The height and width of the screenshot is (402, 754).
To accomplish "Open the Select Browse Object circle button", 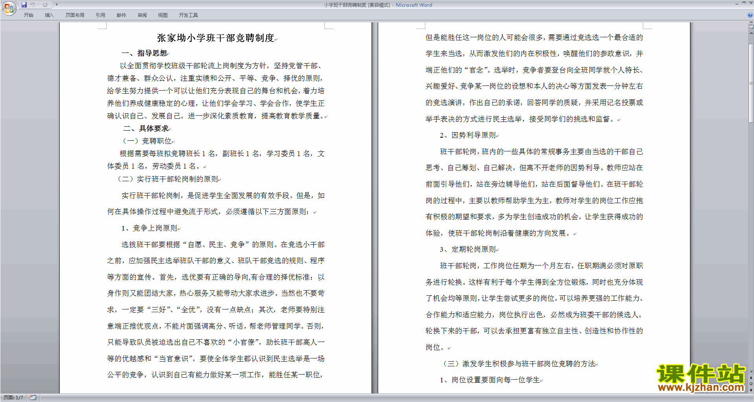I will point(751,384).
